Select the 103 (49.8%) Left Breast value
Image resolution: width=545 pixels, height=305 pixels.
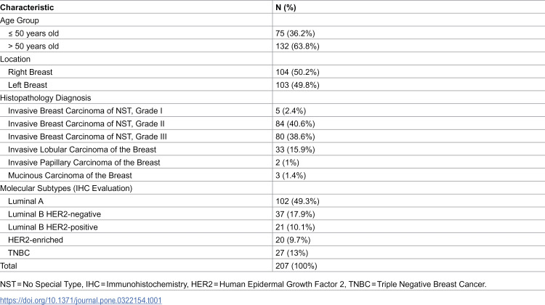coord(297,85)
